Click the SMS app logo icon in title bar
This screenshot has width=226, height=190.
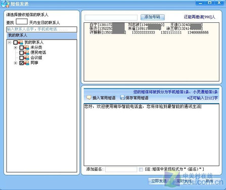point(5,4)
